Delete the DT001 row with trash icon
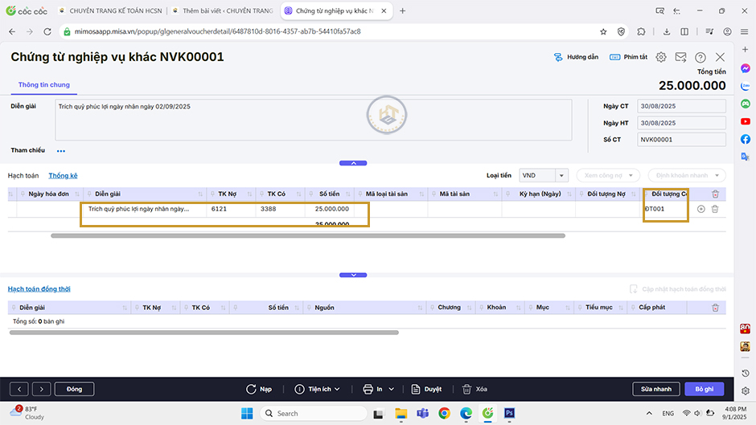 [x=715, y=209]
